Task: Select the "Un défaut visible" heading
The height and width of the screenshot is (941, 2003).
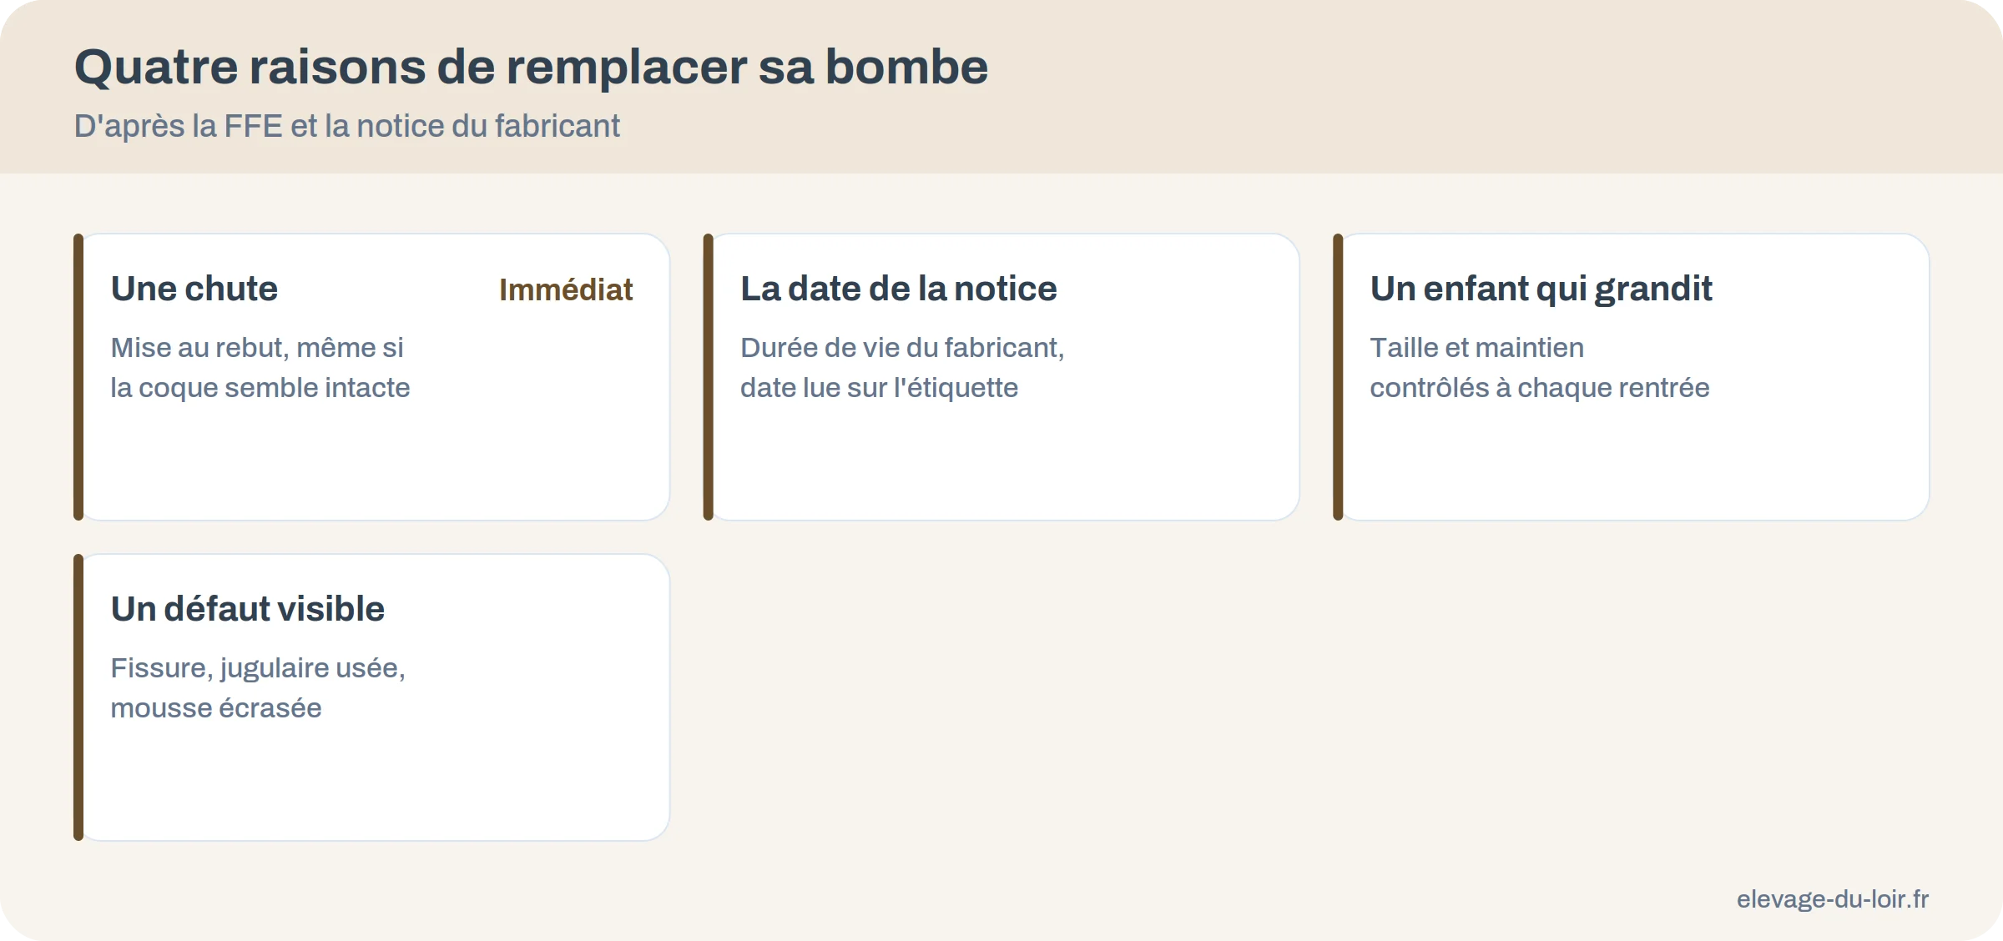Action: pyautogui.click(x=248, y=609)
